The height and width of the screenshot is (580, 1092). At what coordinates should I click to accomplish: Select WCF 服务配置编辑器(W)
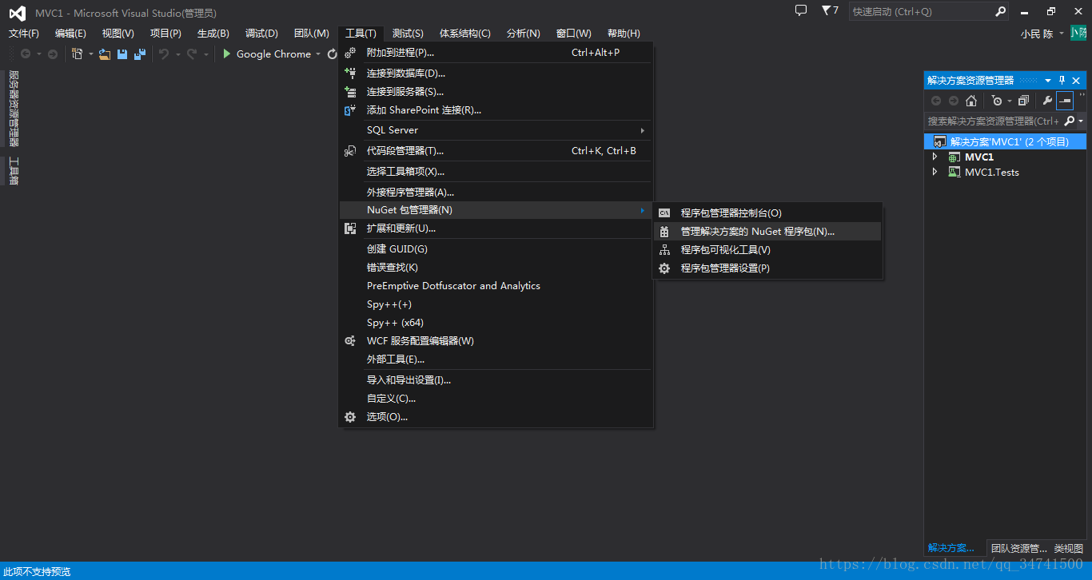496,341
